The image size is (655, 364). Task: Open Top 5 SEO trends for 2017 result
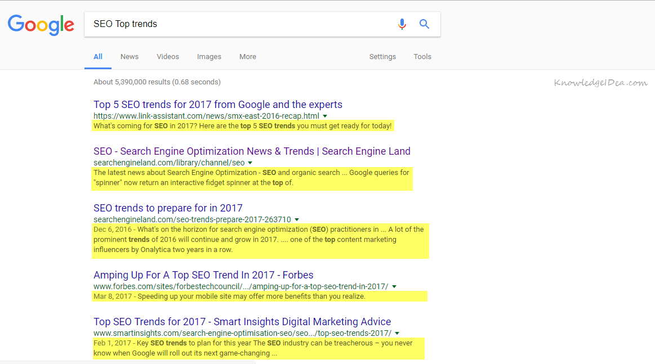coord(218,104)
